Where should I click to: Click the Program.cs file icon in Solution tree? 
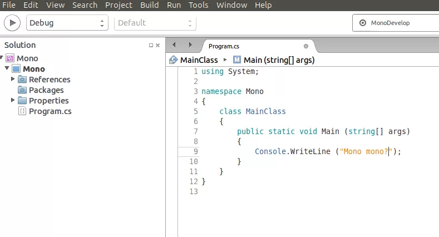click(x=22, y=111)
